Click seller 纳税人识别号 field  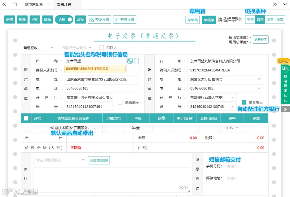(225, 70)
